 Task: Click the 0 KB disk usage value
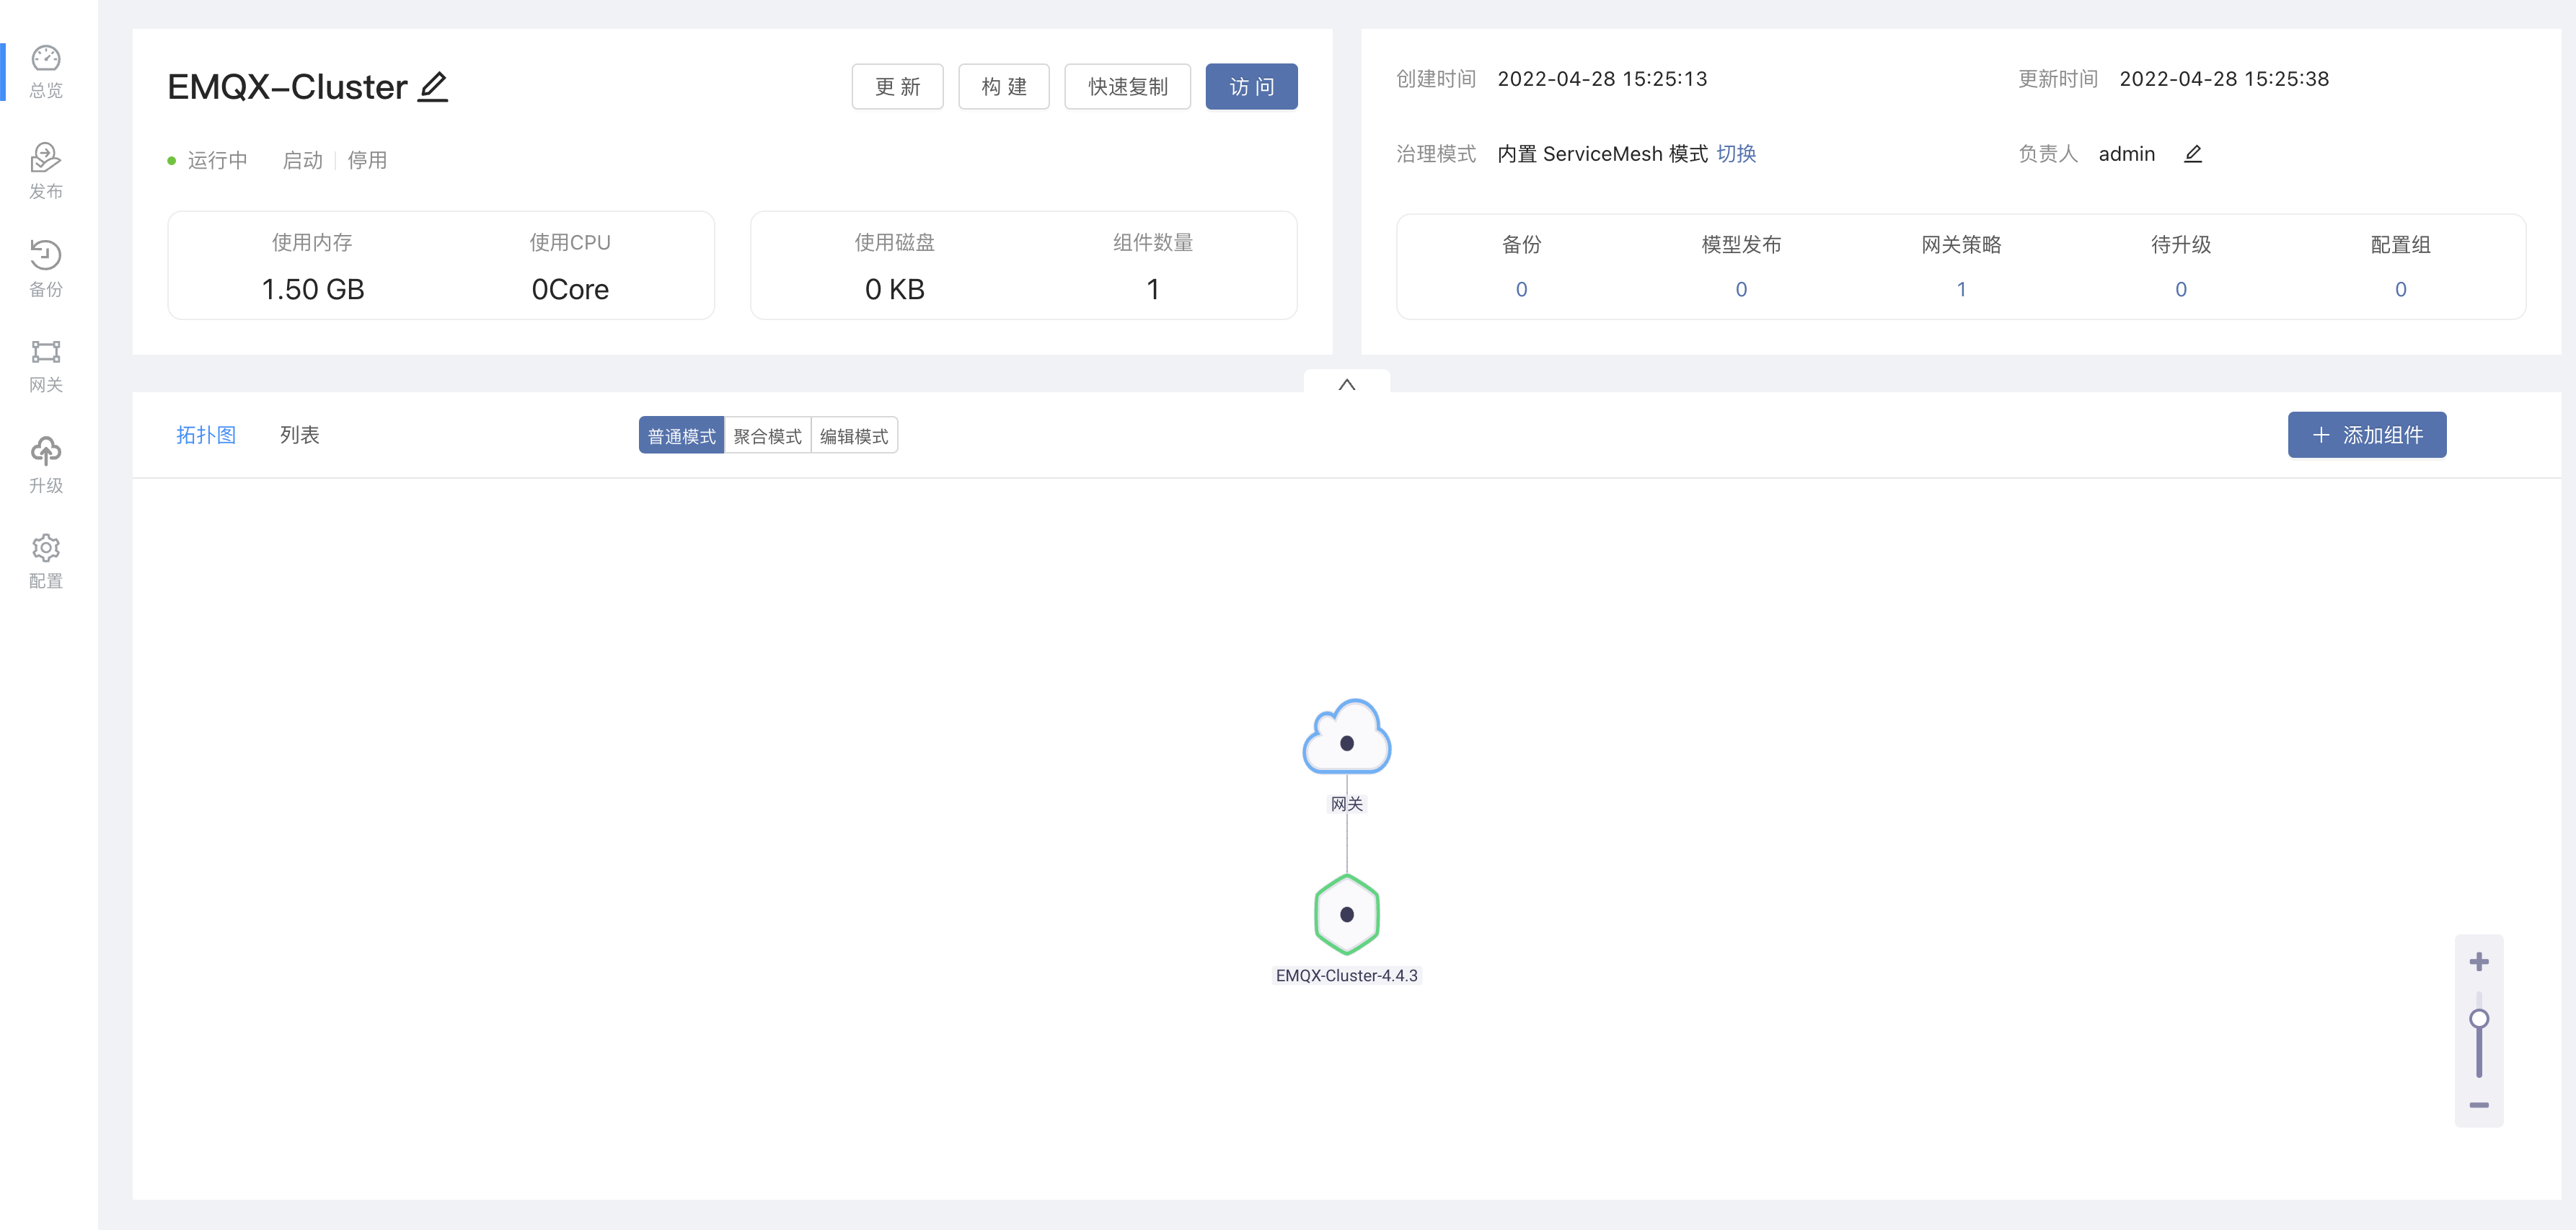tap(895, 289)
